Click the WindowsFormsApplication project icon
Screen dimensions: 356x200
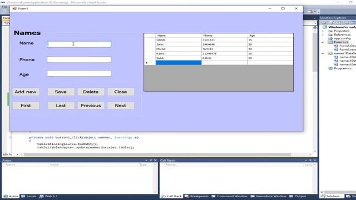point(325,27)
